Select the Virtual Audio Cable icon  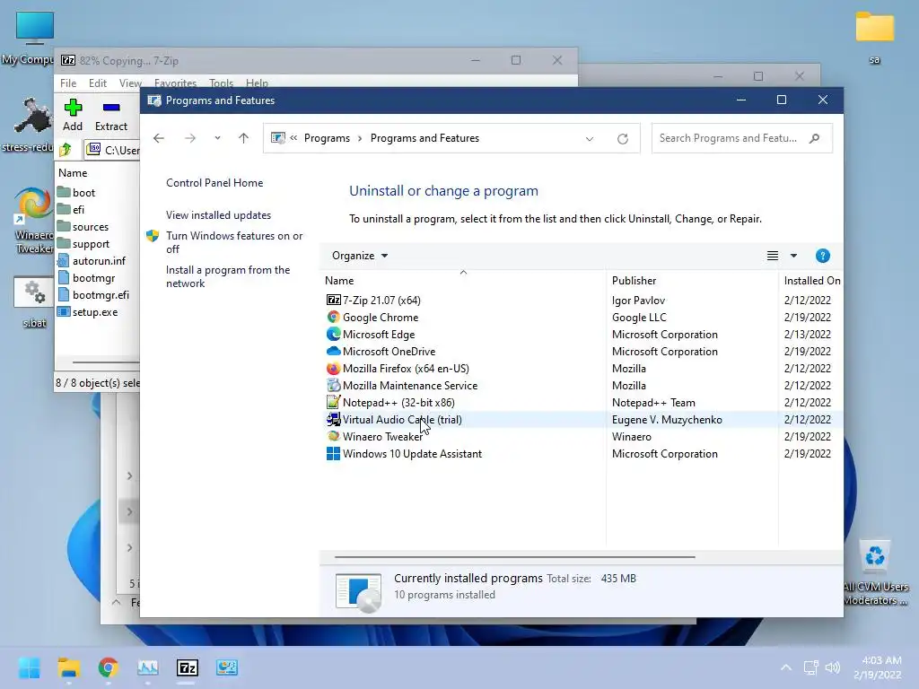(x=333, y=419)
